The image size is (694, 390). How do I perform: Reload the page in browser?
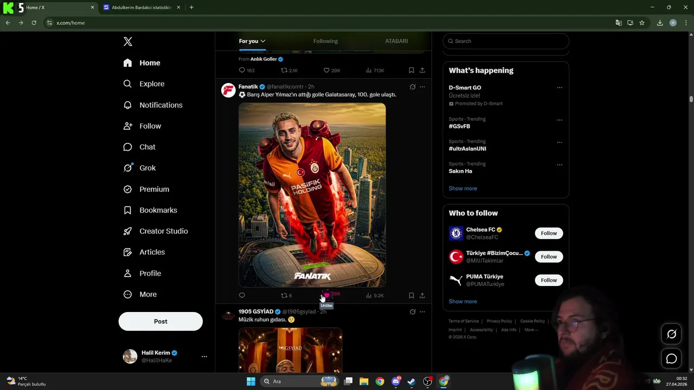(x=34, y=23)
